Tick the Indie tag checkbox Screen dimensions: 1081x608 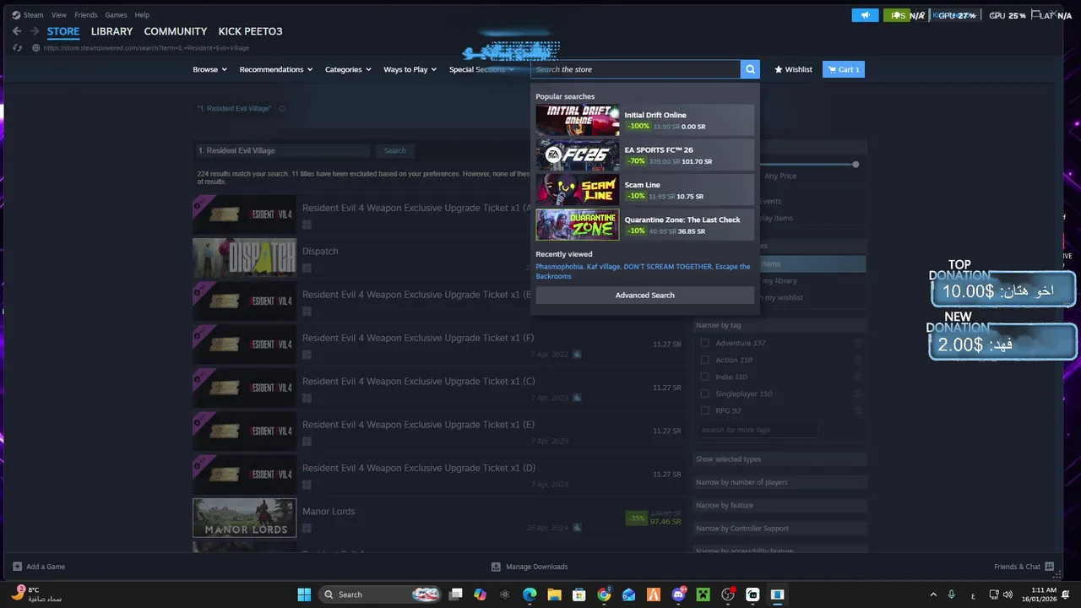pos(705,377)
